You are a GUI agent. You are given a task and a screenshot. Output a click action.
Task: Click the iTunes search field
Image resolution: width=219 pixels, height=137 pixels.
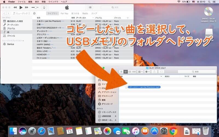(116, 7)
